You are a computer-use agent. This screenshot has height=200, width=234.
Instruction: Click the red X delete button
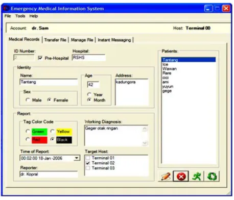click(x=181, y=176)
